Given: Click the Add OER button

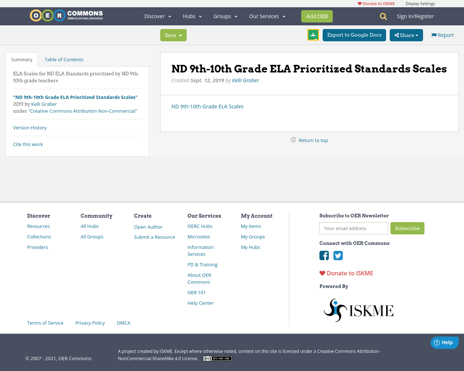Looking at the screenshot, I should click(x=317, y=16).
